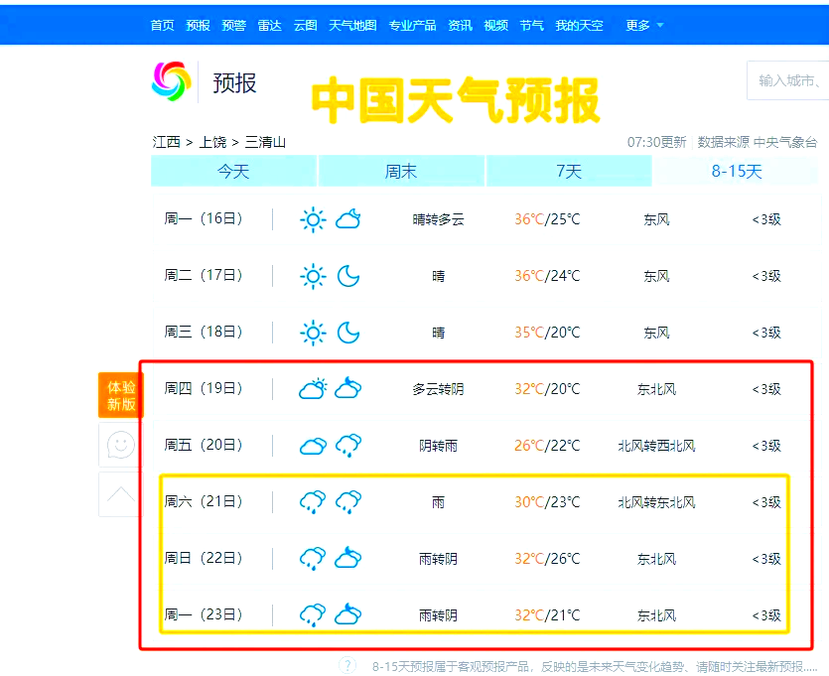The height and width of the screenshot is (676, 829).
Task: Click the sun icon in 周三 (18日) row
Action: 313,333
